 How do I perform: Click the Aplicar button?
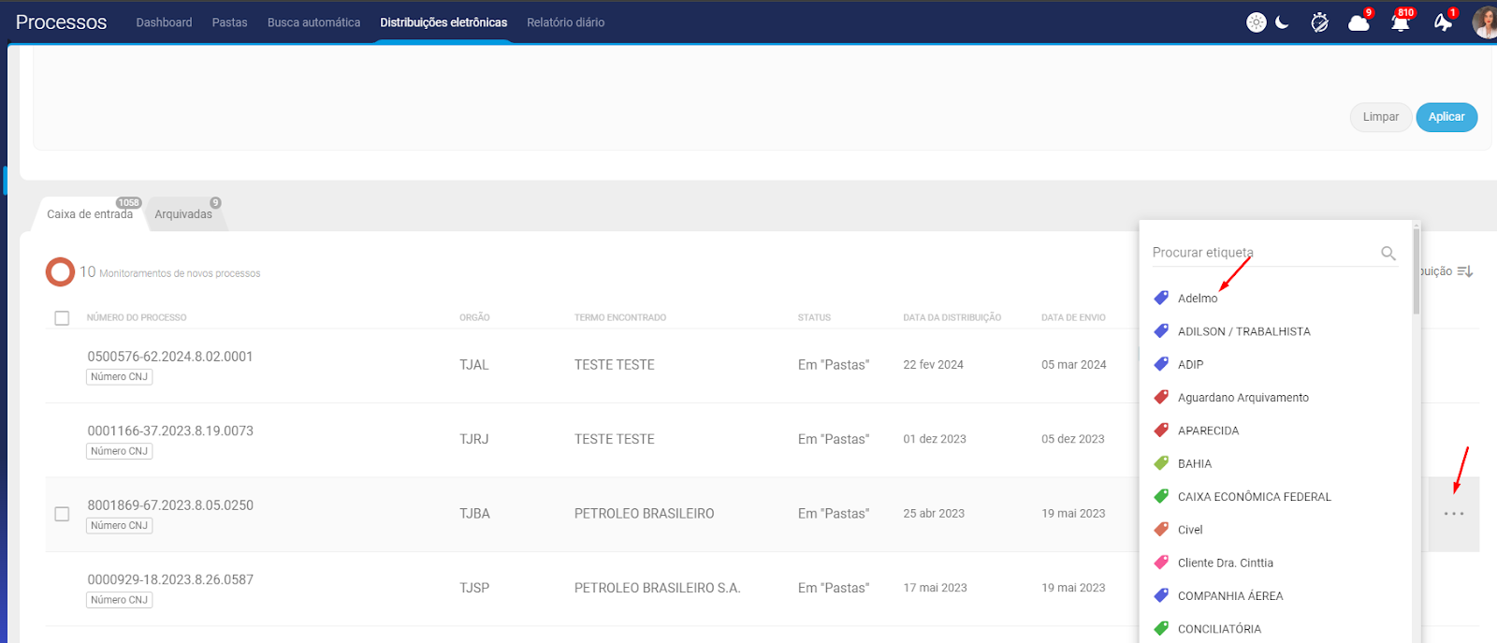(1446, 117)
